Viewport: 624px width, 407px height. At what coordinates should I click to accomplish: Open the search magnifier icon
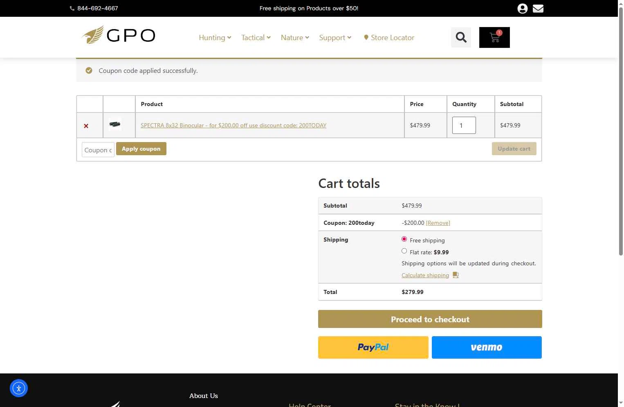[x=461, y=38]
